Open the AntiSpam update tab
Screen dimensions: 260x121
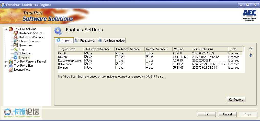111,41
